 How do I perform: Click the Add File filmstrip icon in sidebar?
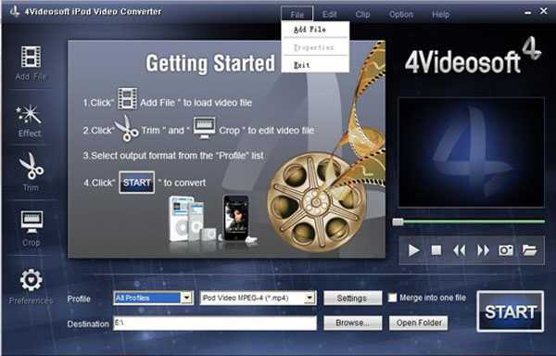point(31,57)
